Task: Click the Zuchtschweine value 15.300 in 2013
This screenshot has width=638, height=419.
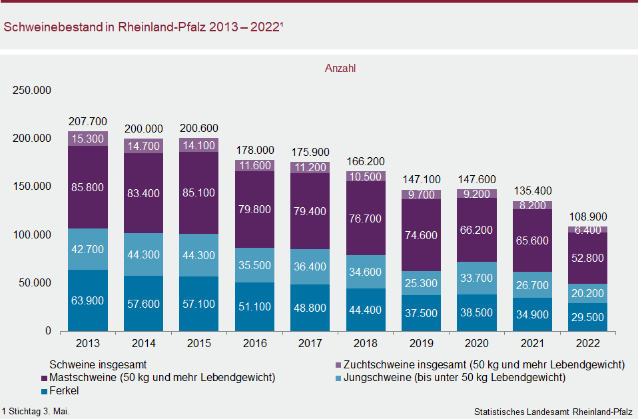Action: click(x=87, y=139)
